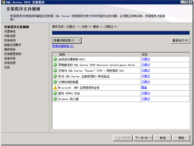194x146 pixels.
Task: Click the green check icon for 版本 WOW64 平台
Action: tap(55, 93)
